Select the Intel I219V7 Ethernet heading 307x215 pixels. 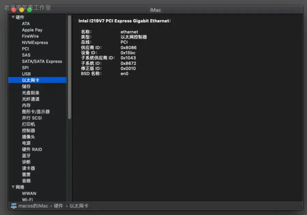coord(125,21)
